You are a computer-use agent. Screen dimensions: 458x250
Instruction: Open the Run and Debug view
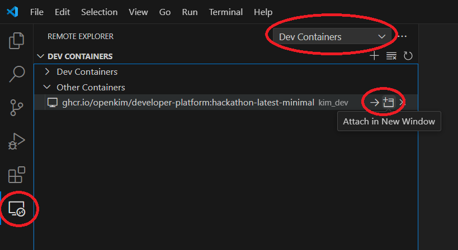point(17,141)
